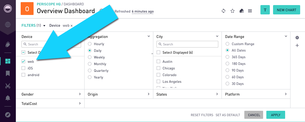Viewport: 305px width, 122px height.
Task: Expand the Platform filter
Action: [256, 94]
